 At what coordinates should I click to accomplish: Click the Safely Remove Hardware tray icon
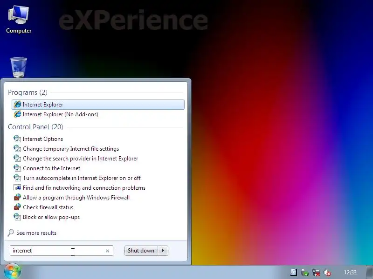pyautogui.click(x=305, y=272)
